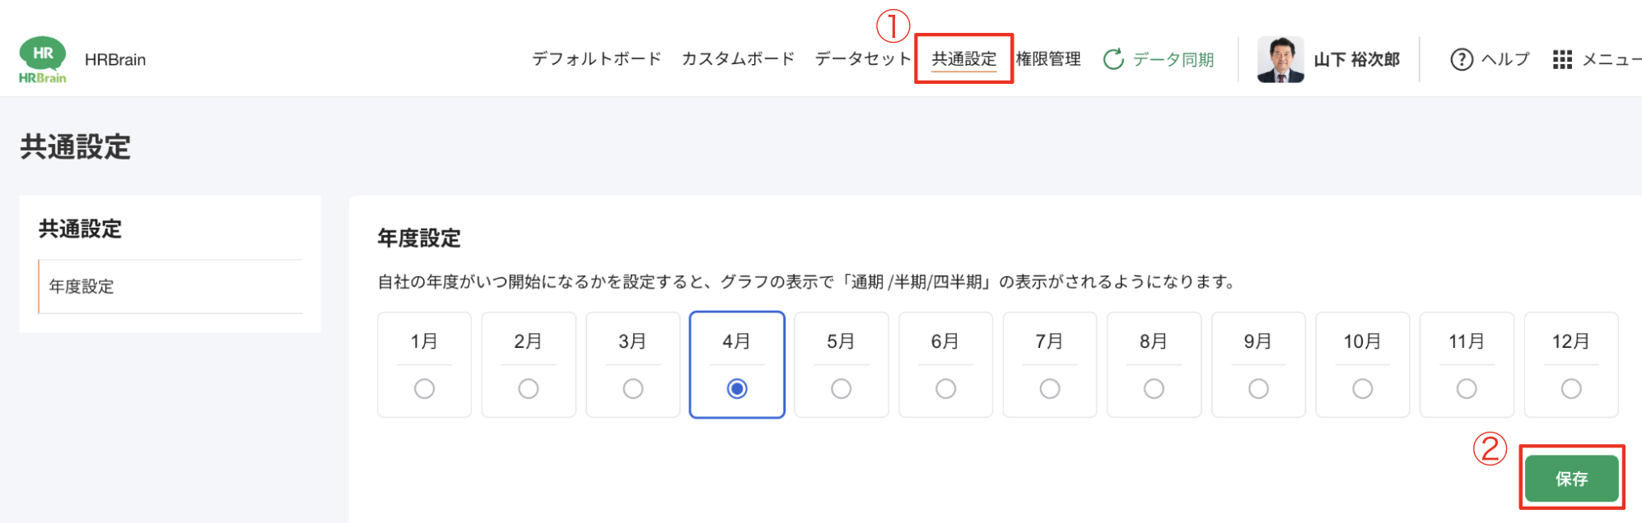Screen dimensions: 1642x523
Task: Click the user profile avatar photo
Action: coord(1280,59)
